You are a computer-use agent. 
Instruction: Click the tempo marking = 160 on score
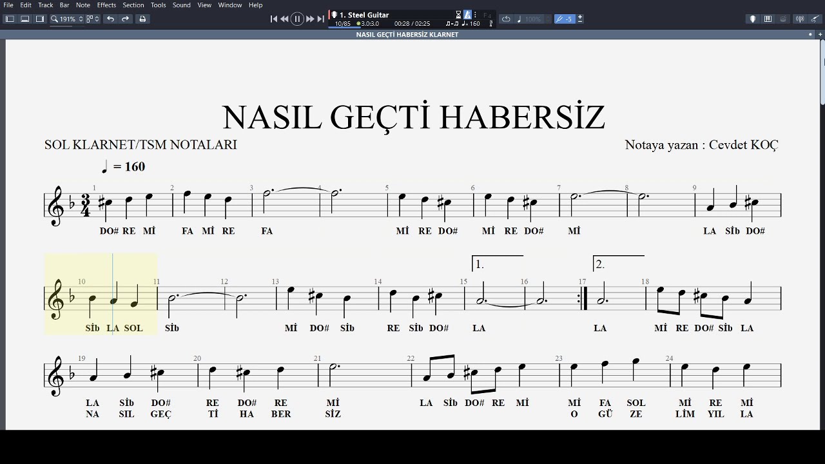coord(124,167)
